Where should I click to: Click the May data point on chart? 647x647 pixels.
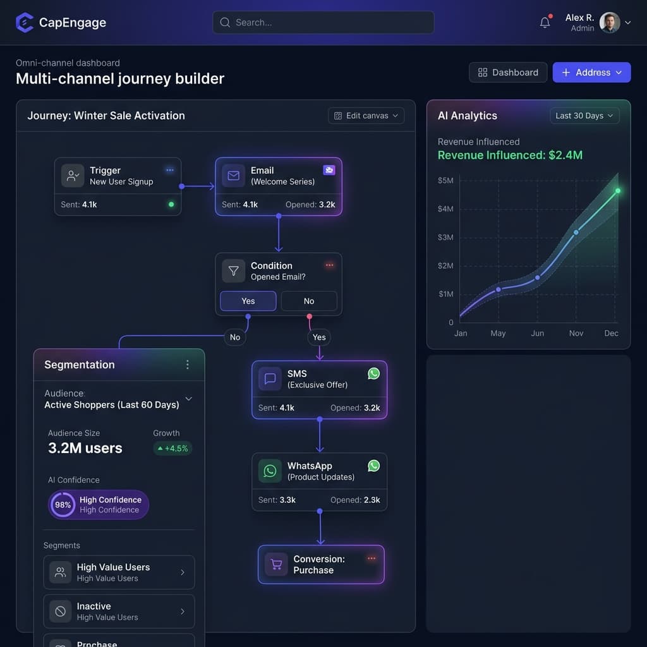tap(499, 289)
